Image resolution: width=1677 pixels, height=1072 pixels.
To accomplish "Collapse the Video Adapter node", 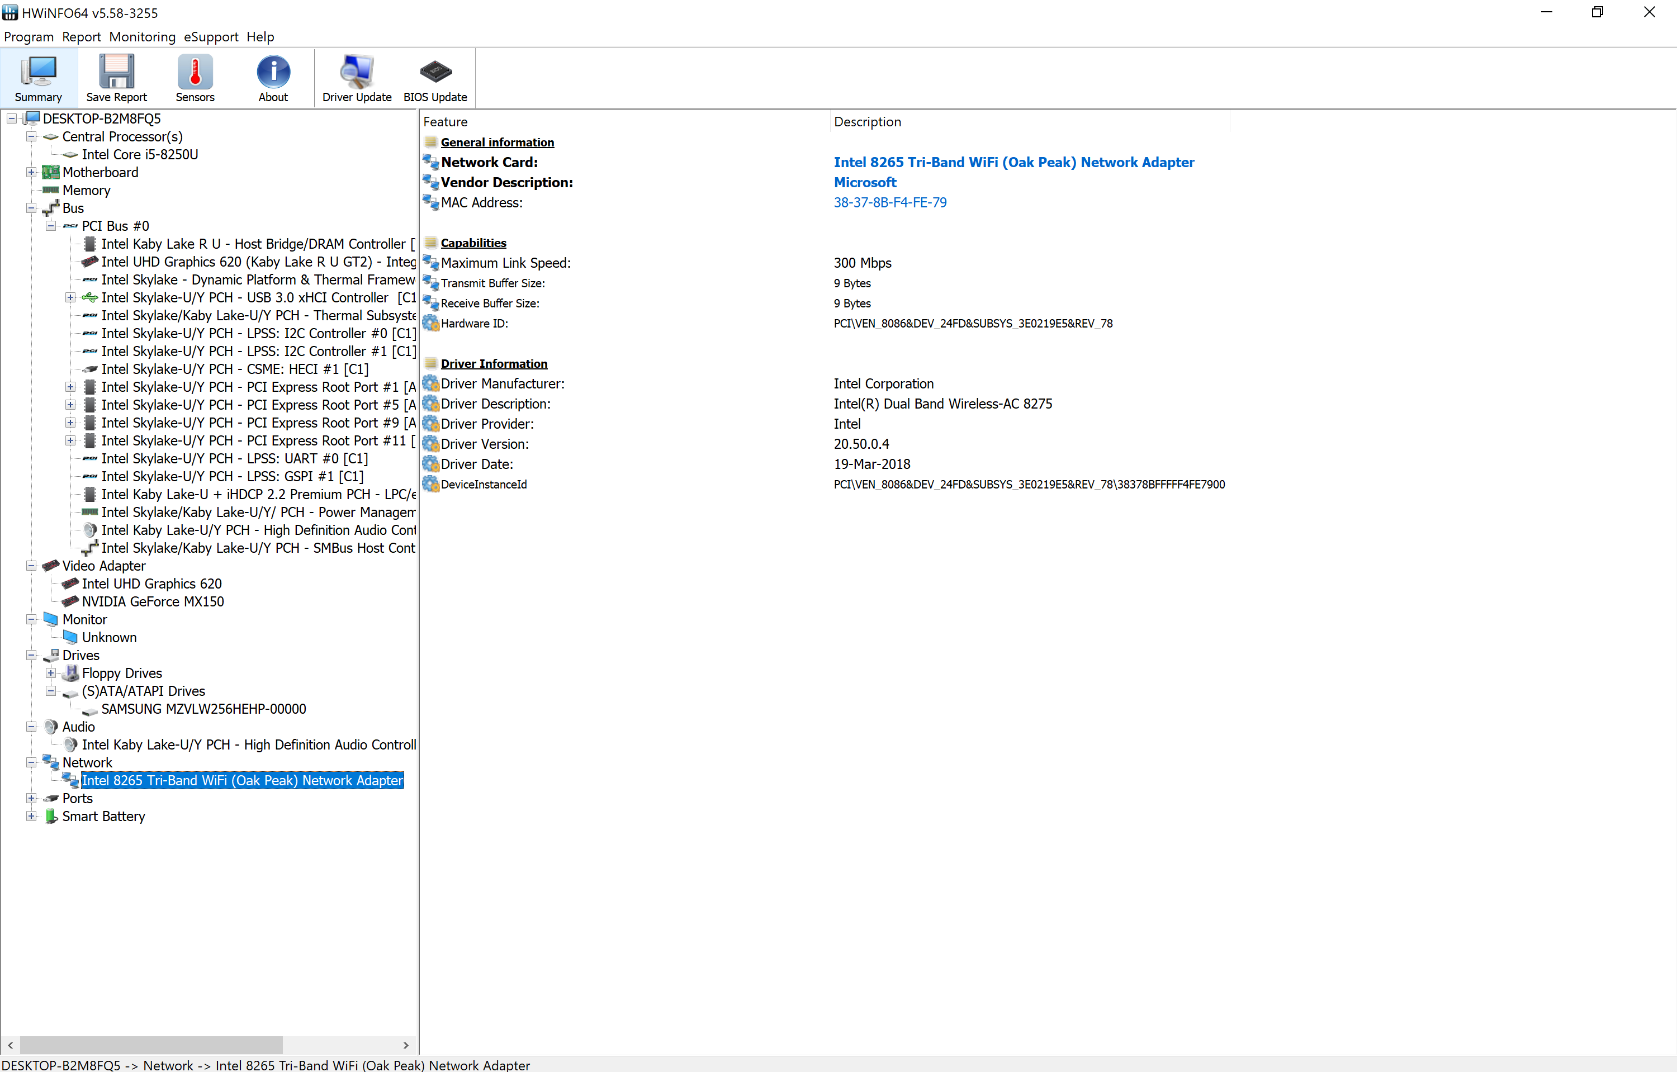I will [31, 566].
